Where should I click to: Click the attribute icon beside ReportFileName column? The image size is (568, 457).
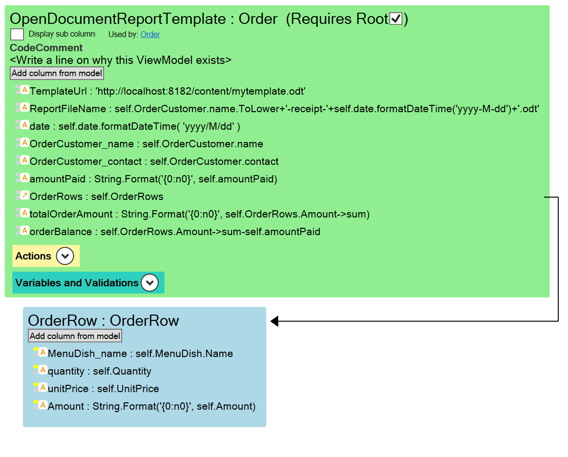(x=24, y=108)
